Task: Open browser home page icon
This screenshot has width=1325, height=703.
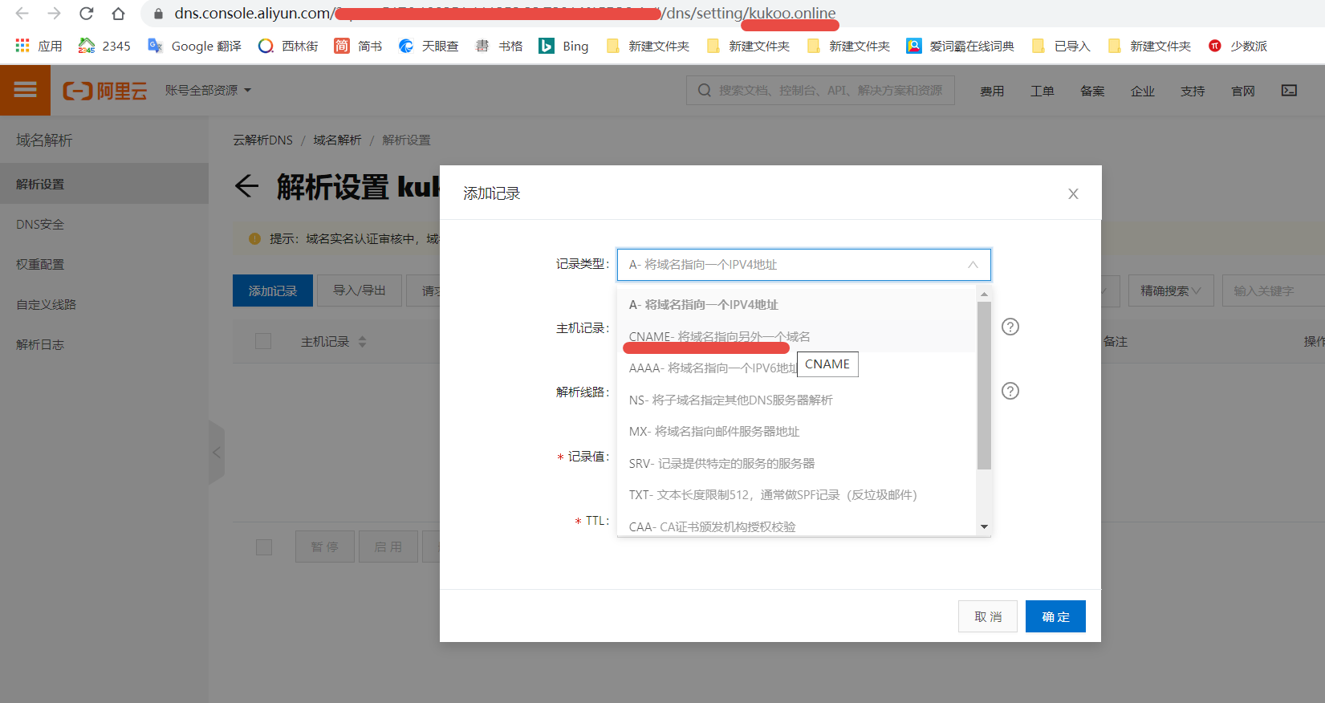Action: pos(118,14)
